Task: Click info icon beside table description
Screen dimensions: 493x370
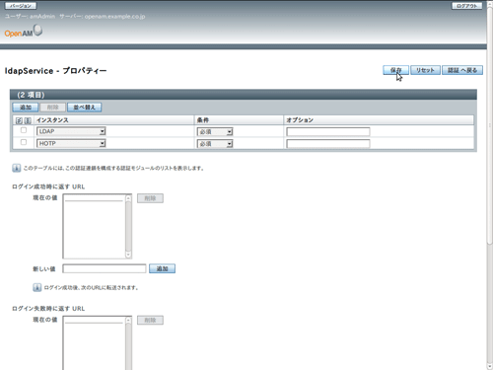Action: [x=17, y=168]
